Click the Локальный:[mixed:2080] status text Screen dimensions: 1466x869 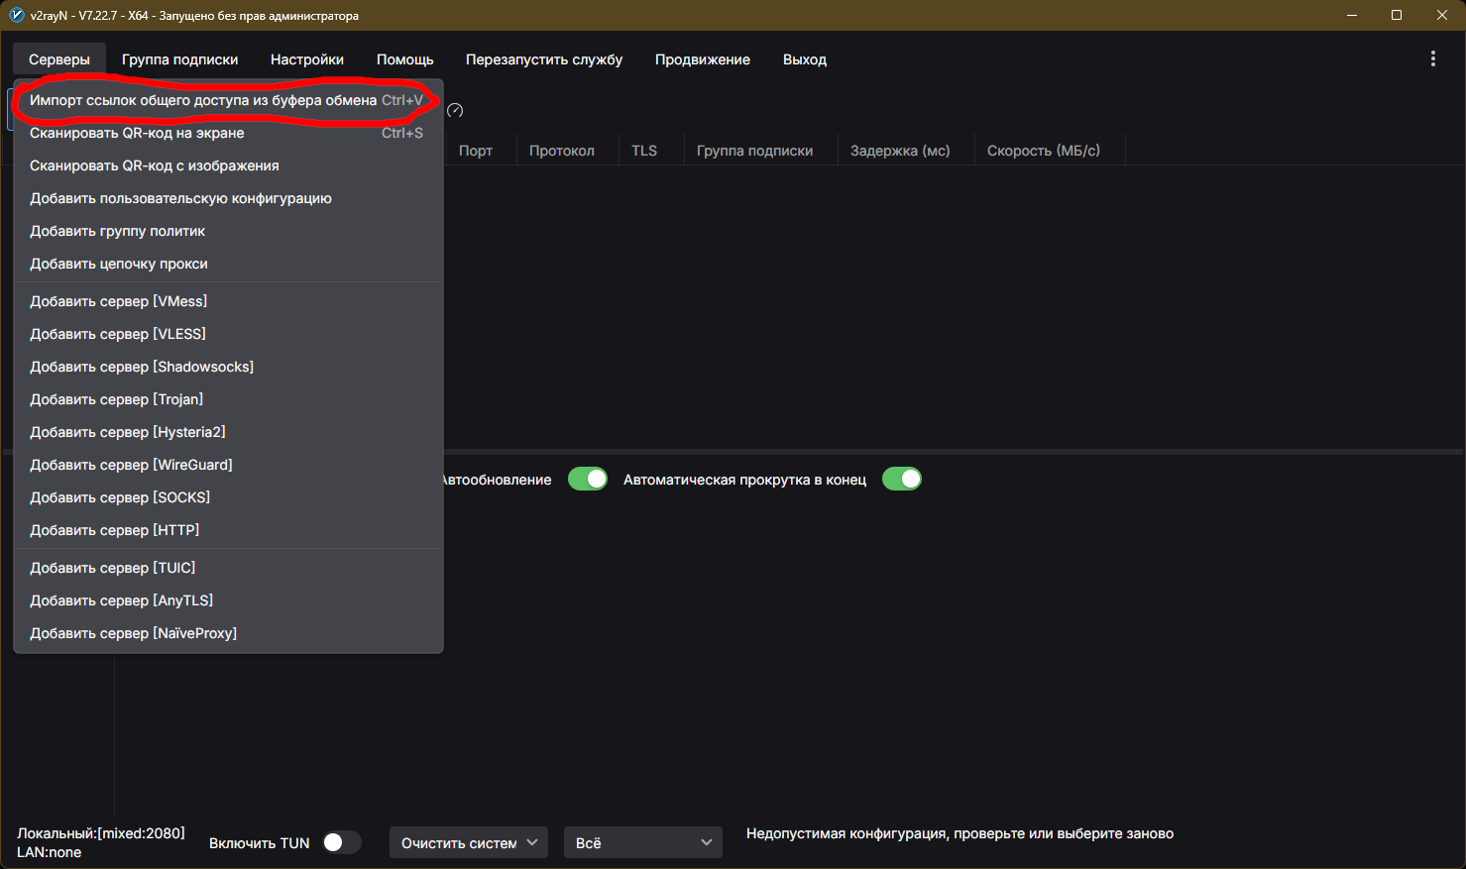(x=101, y=833)
